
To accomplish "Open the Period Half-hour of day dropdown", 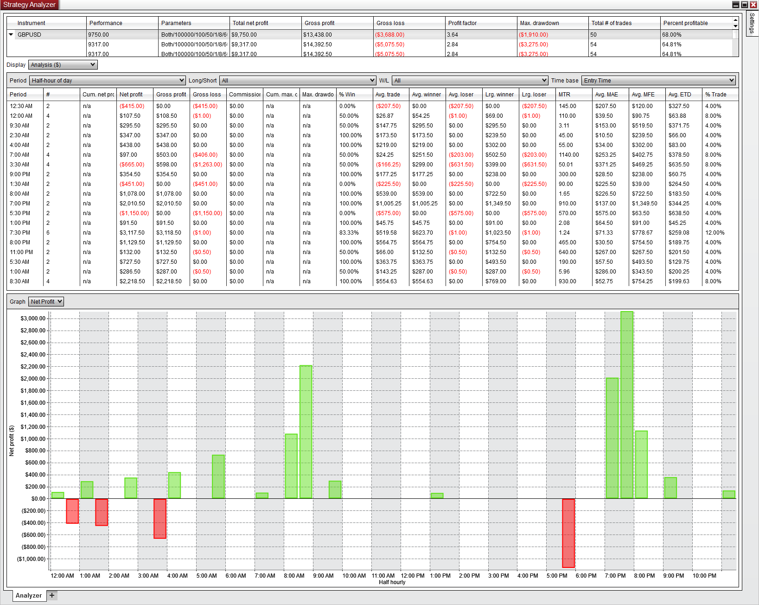I will 107,81.
